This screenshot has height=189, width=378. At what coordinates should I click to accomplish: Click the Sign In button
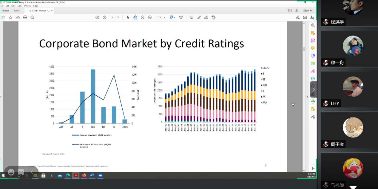308,11
